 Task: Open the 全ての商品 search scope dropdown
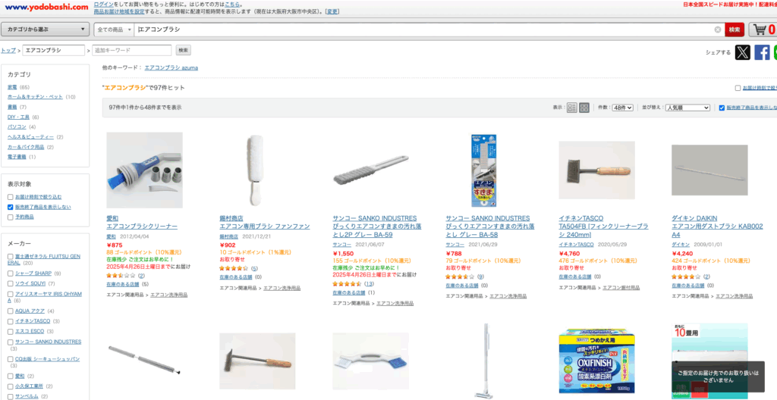point(114,30)
